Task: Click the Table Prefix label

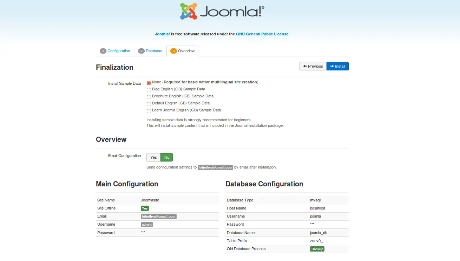Action: pos(237,241)
